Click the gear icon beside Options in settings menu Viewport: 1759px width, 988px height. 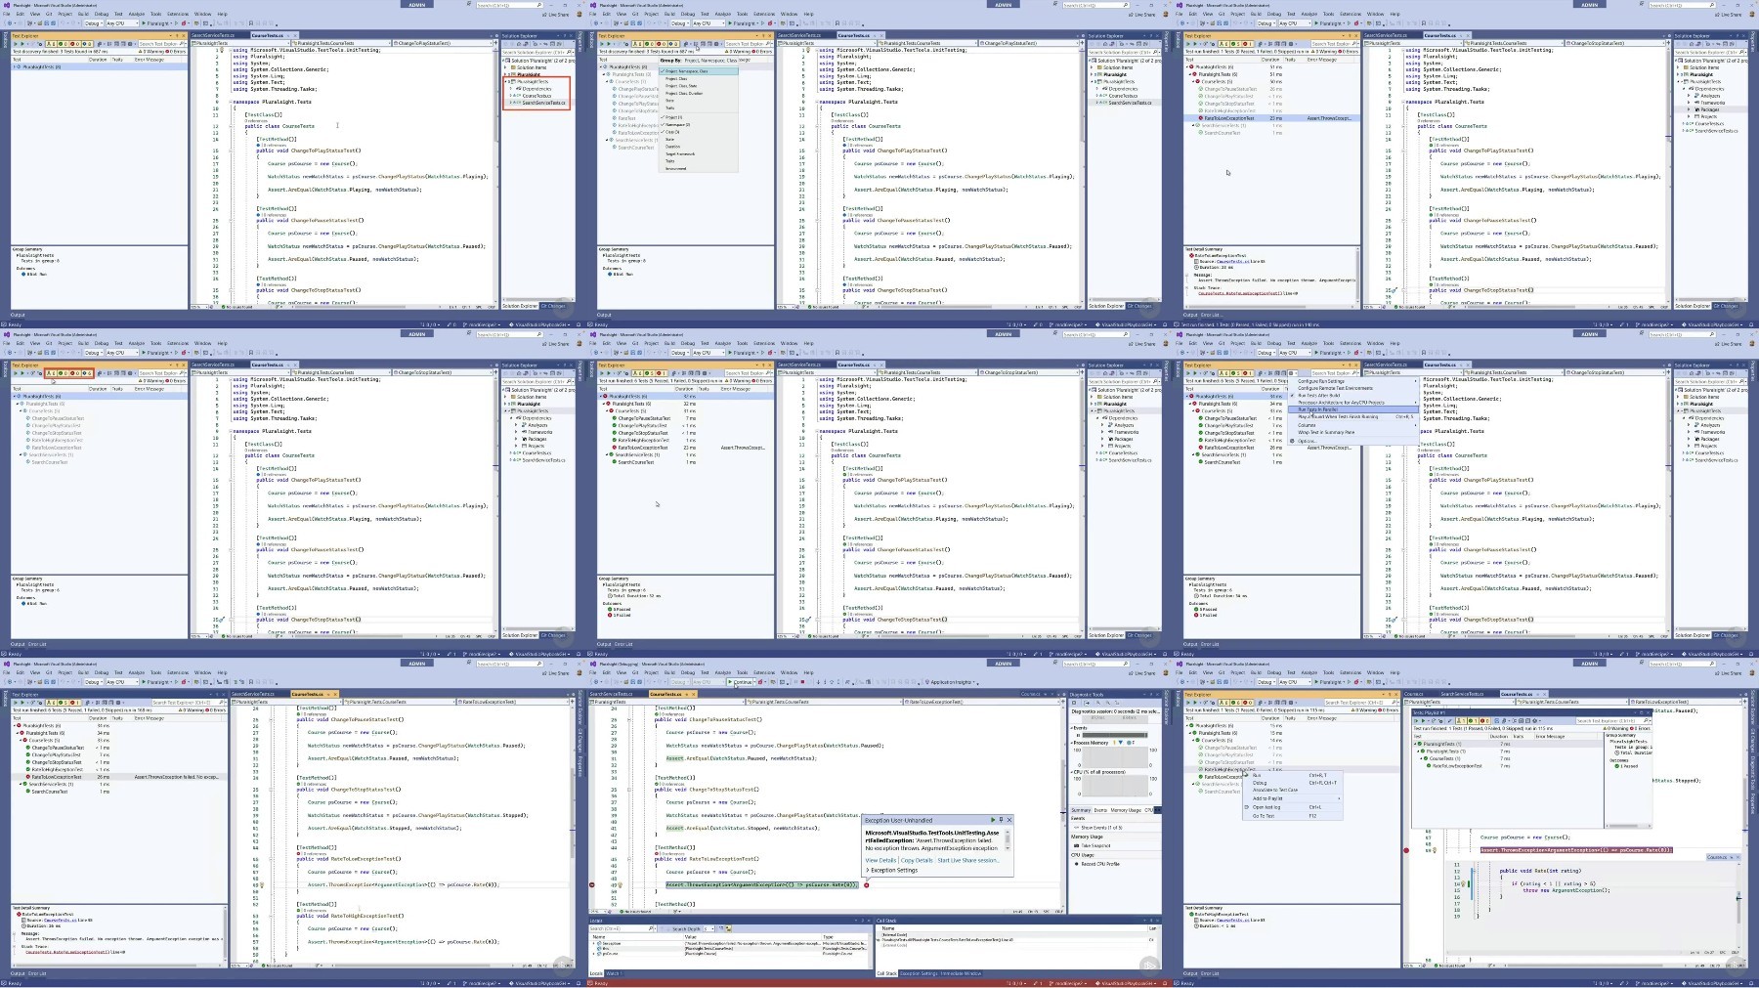1292,441
